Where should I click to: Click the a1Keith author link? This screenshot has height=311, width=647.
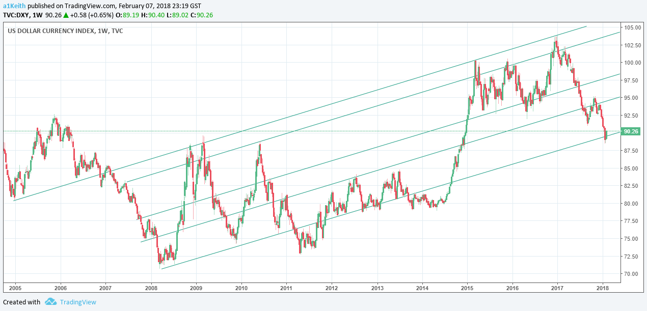[x=13, y=6]
